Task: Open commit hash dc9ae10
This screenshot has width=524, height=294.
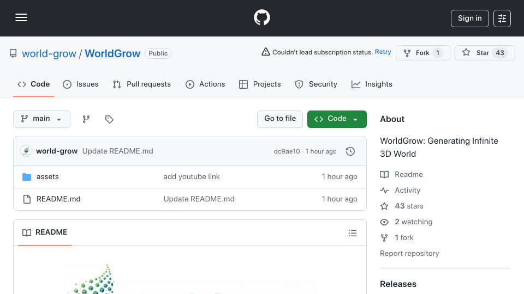Action: coord(287,151)
